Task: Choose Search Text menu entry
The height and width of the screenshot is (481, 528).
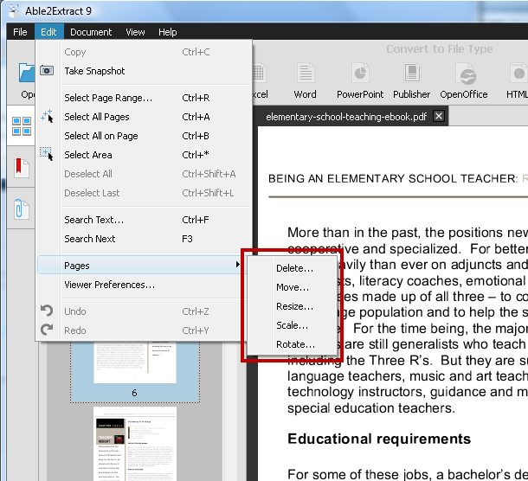Action: (x=144, y=220)
